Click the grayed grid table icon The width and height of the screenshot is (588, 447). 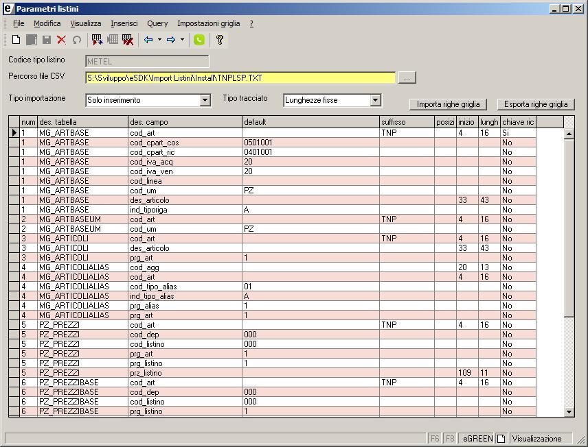(113, 39)
